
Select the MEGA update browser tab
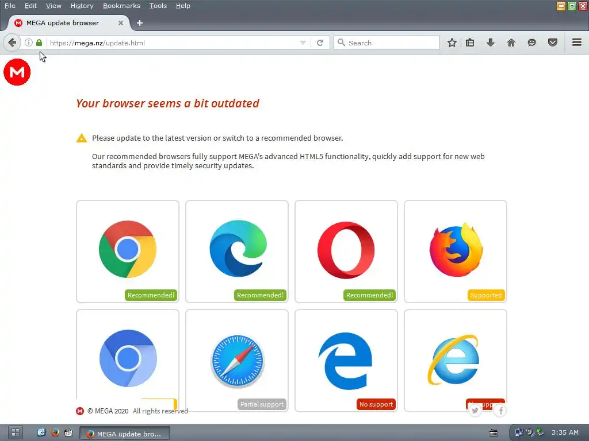click(69, 23)
